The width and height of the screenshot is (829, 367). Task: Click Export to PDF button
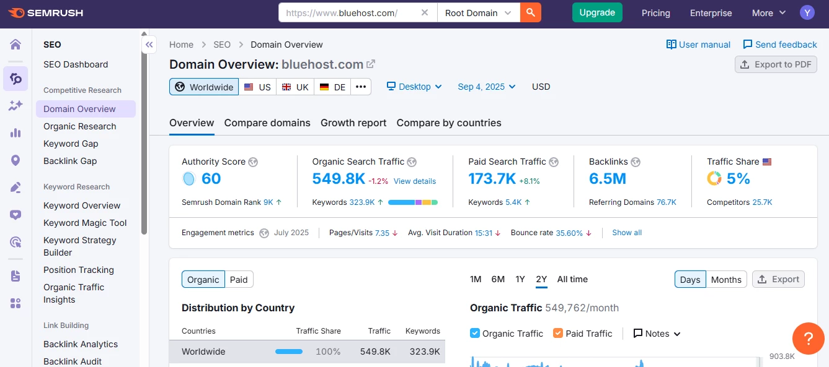[x=776, y=64]
